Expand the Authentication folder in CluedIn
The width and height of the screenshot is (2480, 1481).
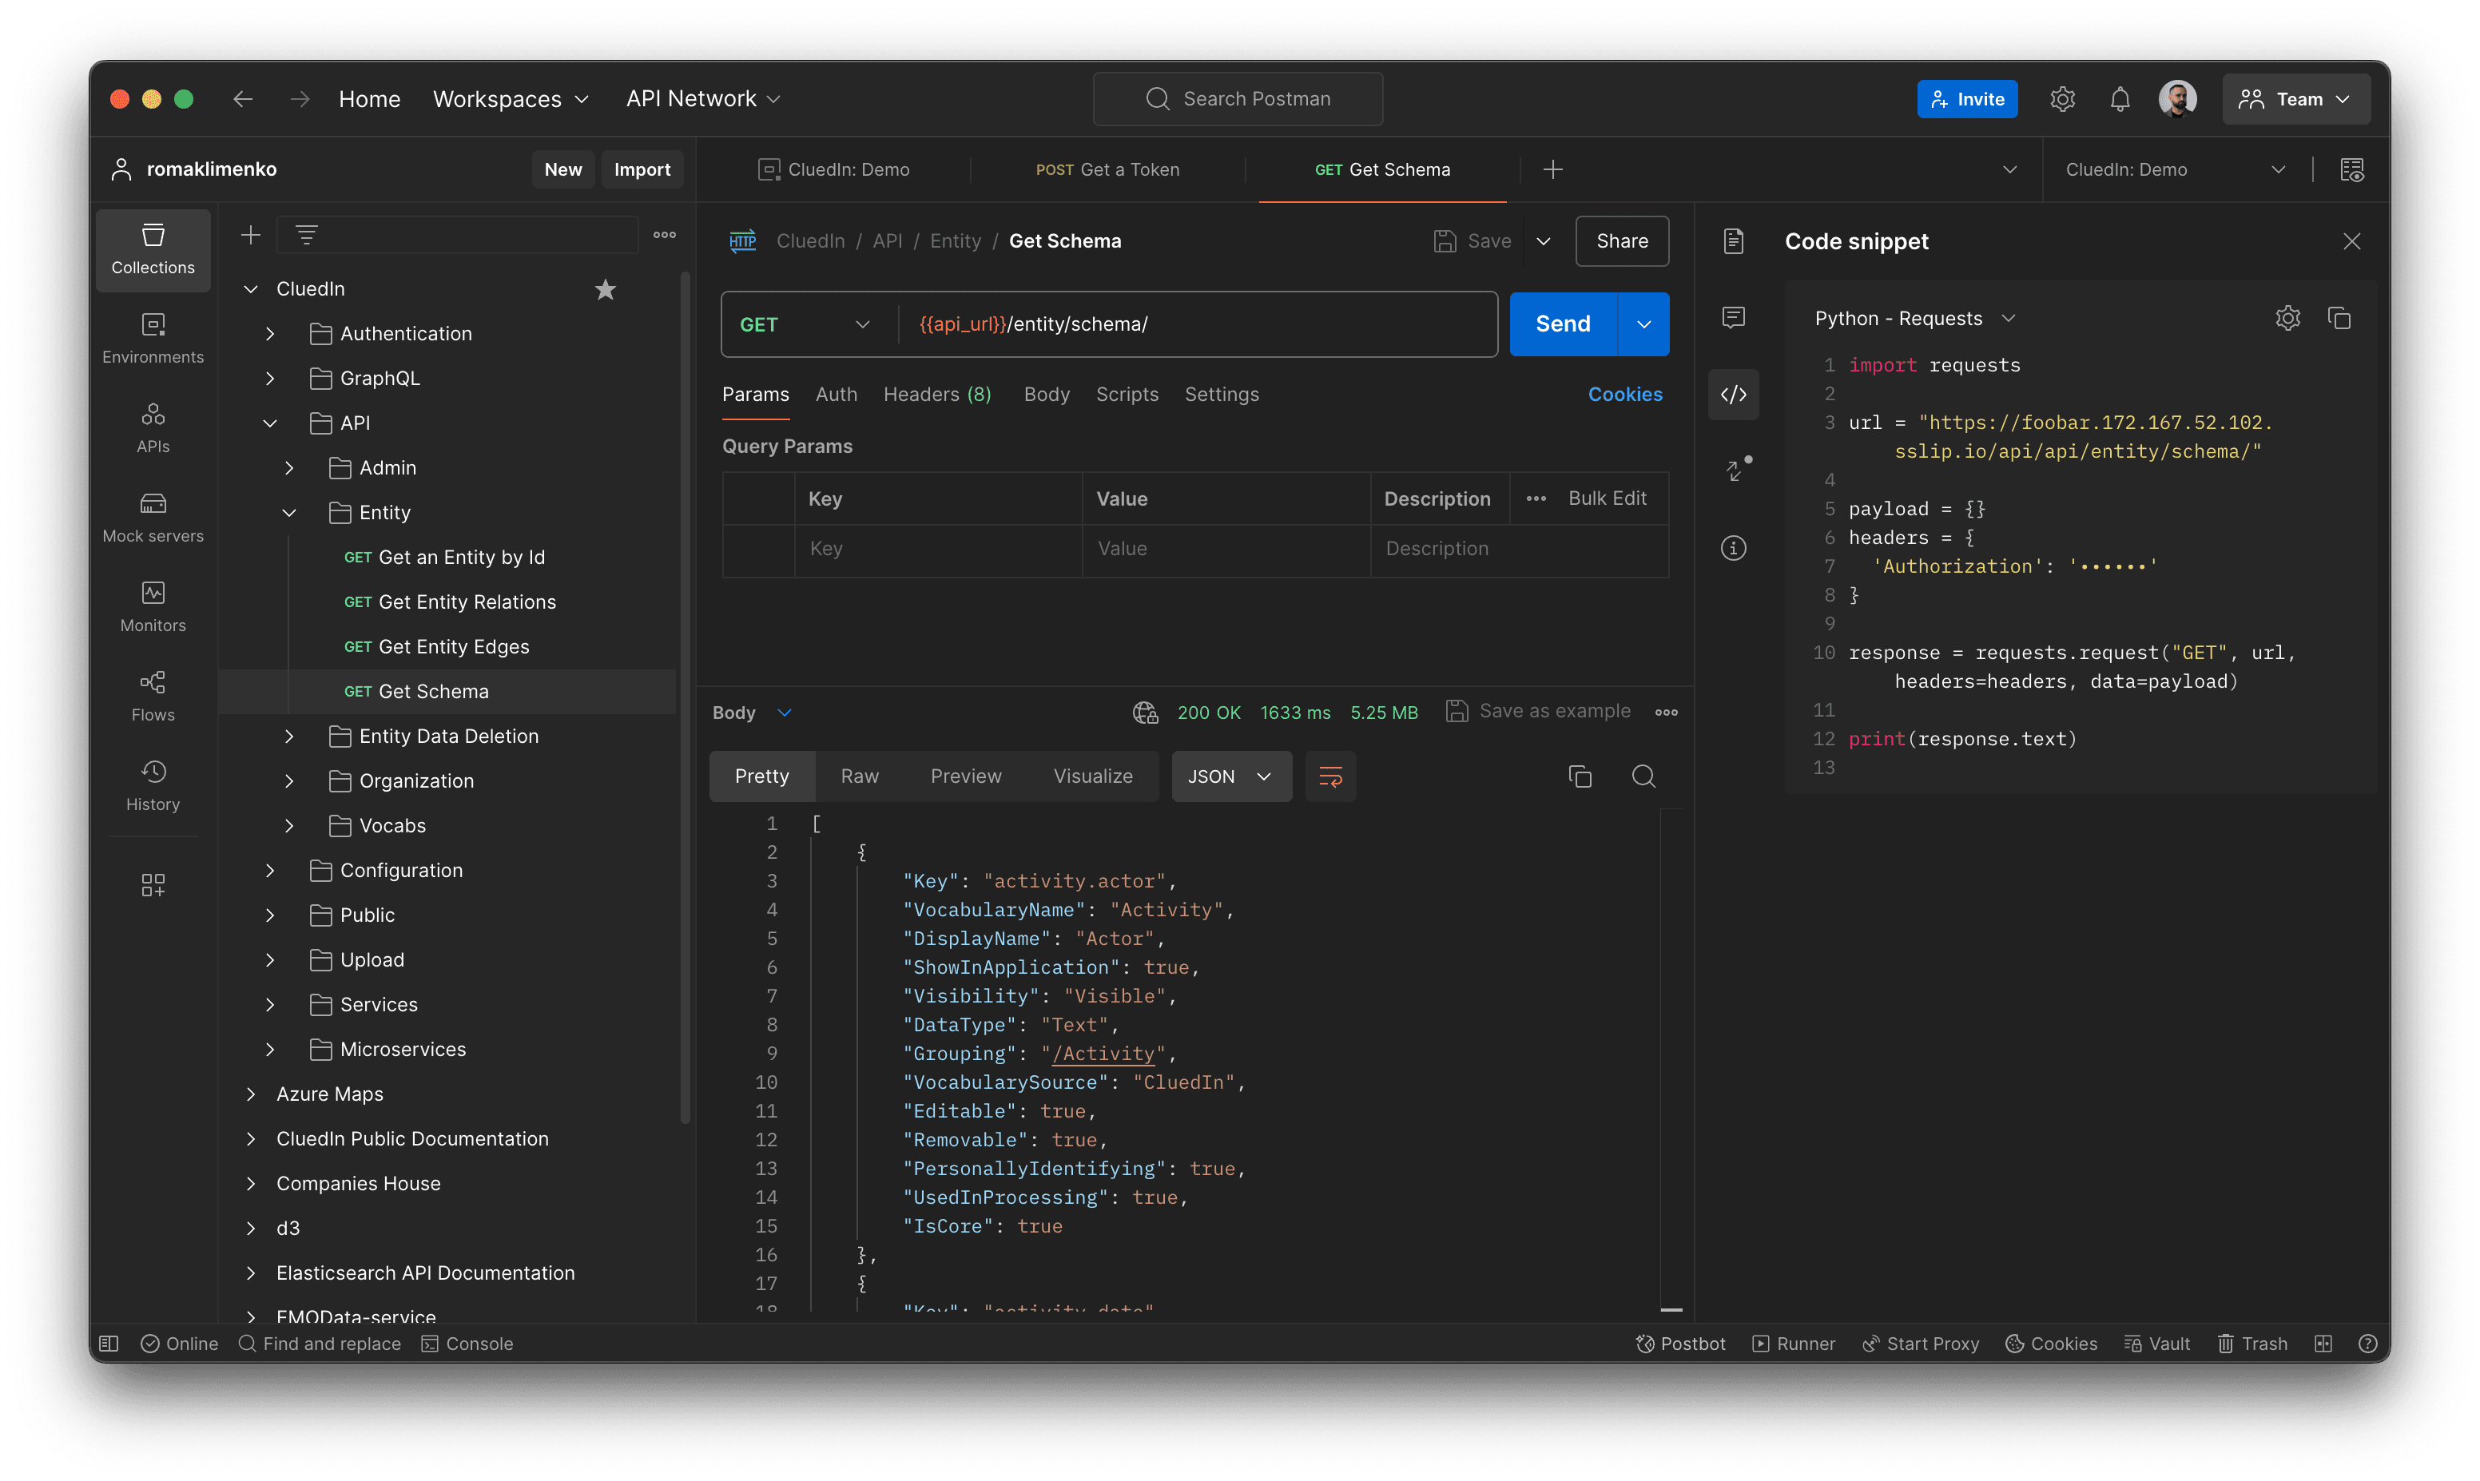pyautogui.click(x=268, y=333)
